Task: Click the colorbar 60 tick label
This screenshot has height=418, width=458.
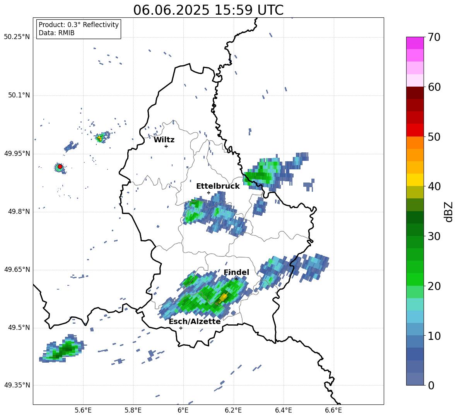Action: coord(434,87)
